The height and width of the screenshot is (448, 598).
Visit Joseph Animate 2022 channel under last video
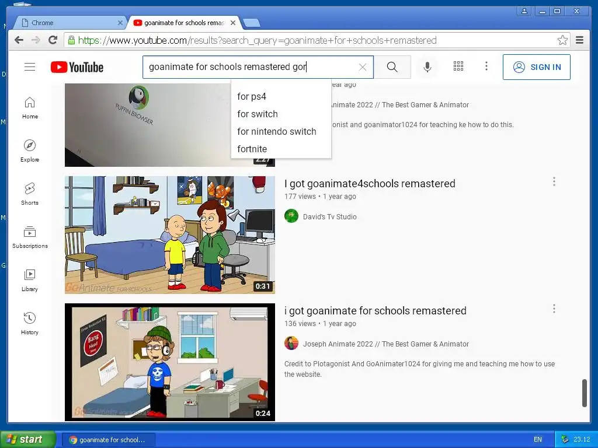pyautogui.click(x=385, y=344)
